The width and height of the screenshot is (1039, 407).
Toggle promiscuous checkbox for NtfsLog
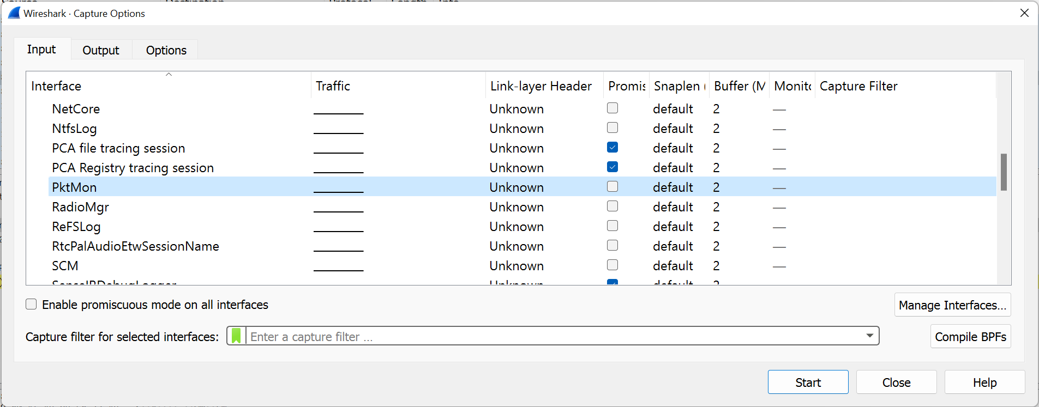[x=612, y=127]
